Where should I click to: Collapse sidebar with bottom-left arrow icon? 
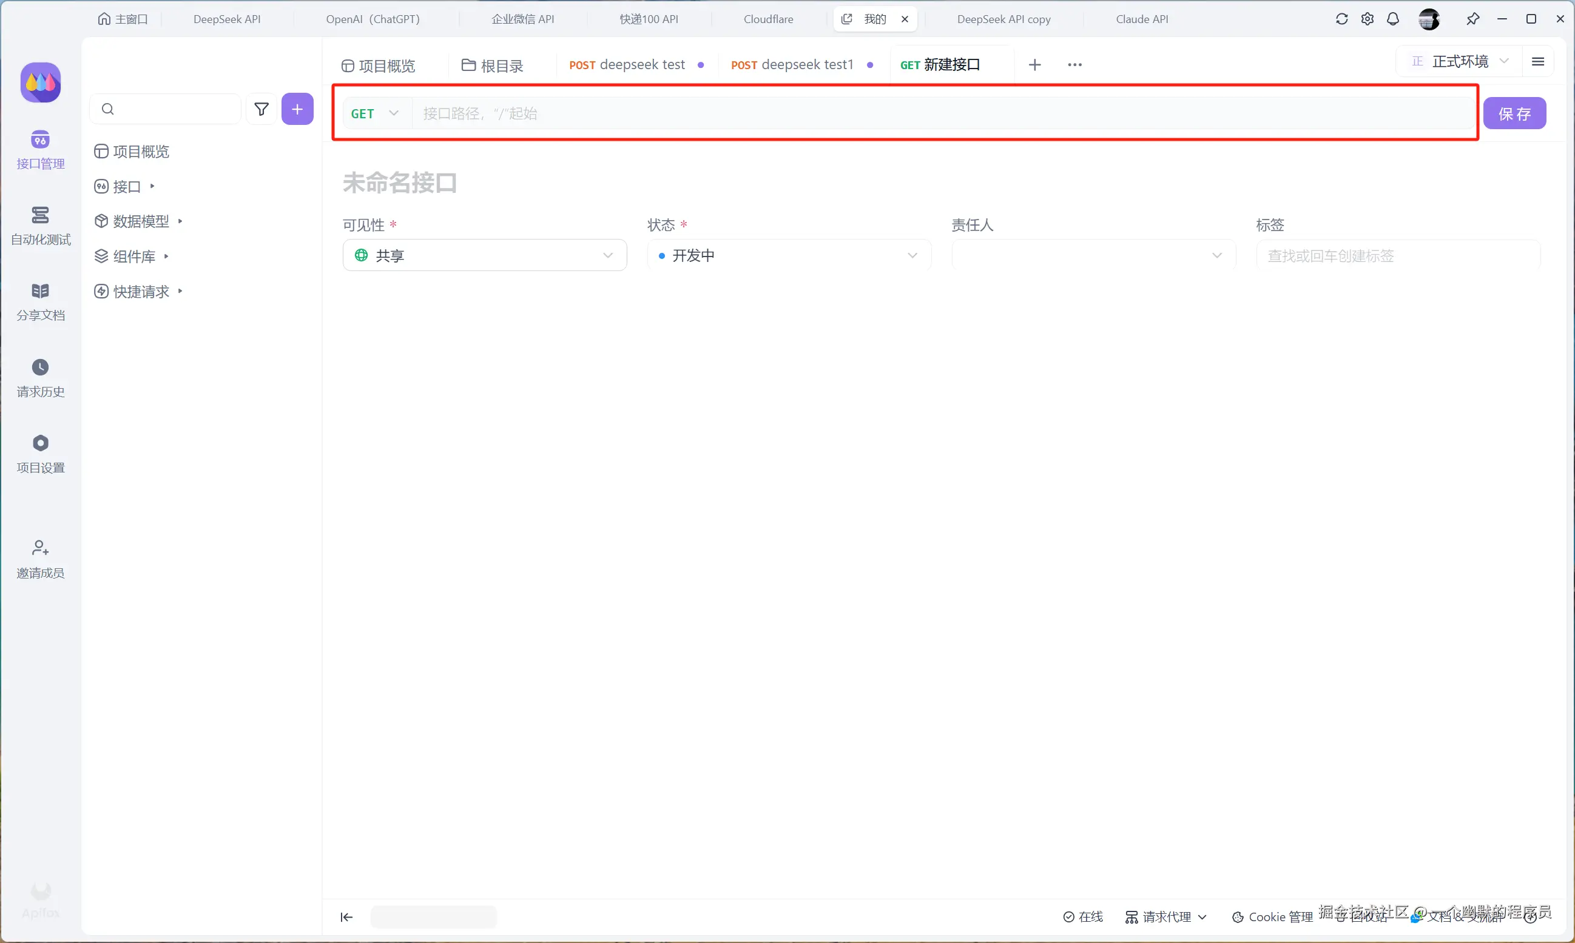tap(346, 916)
